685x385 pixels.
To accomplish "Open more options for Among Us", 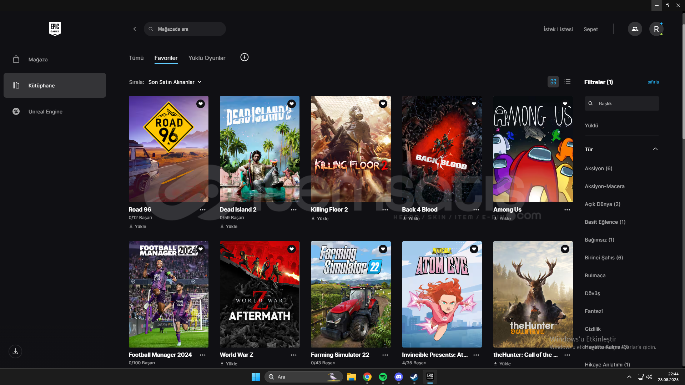I will (x=567, y=210).
